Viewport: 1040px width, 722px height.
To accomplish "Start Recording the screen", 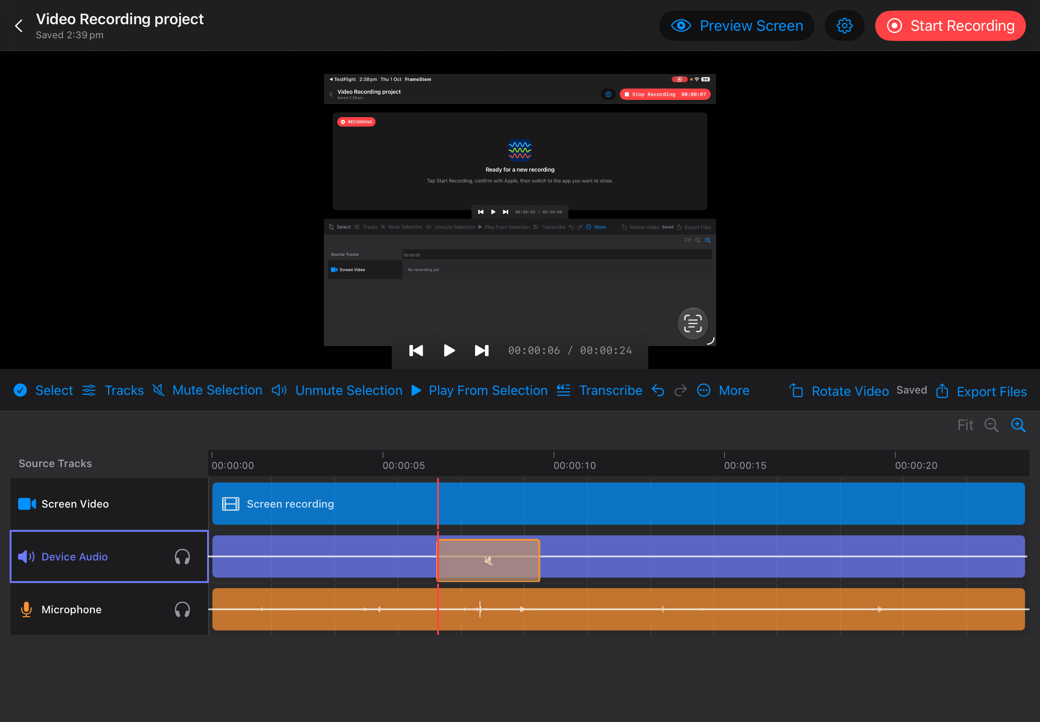I will [x=950, y=26].
